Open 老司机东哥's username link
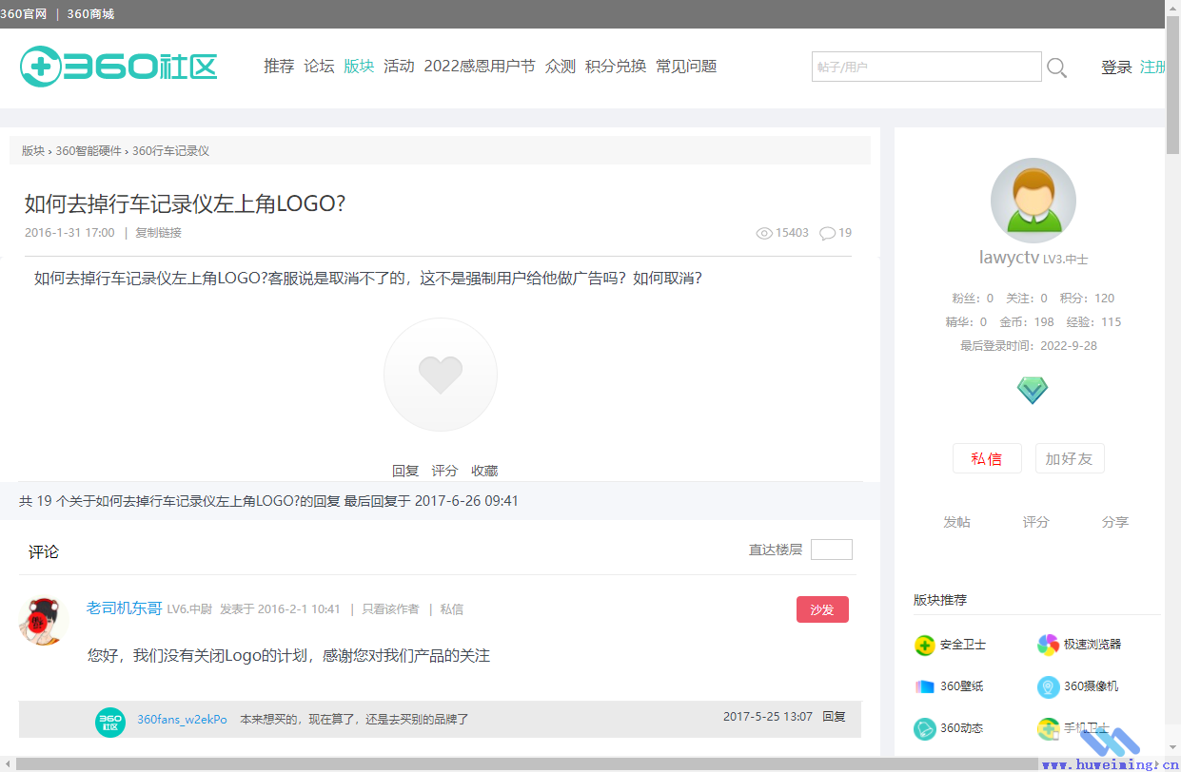Screen dimensions: 1181x772 tap(125, 608)
